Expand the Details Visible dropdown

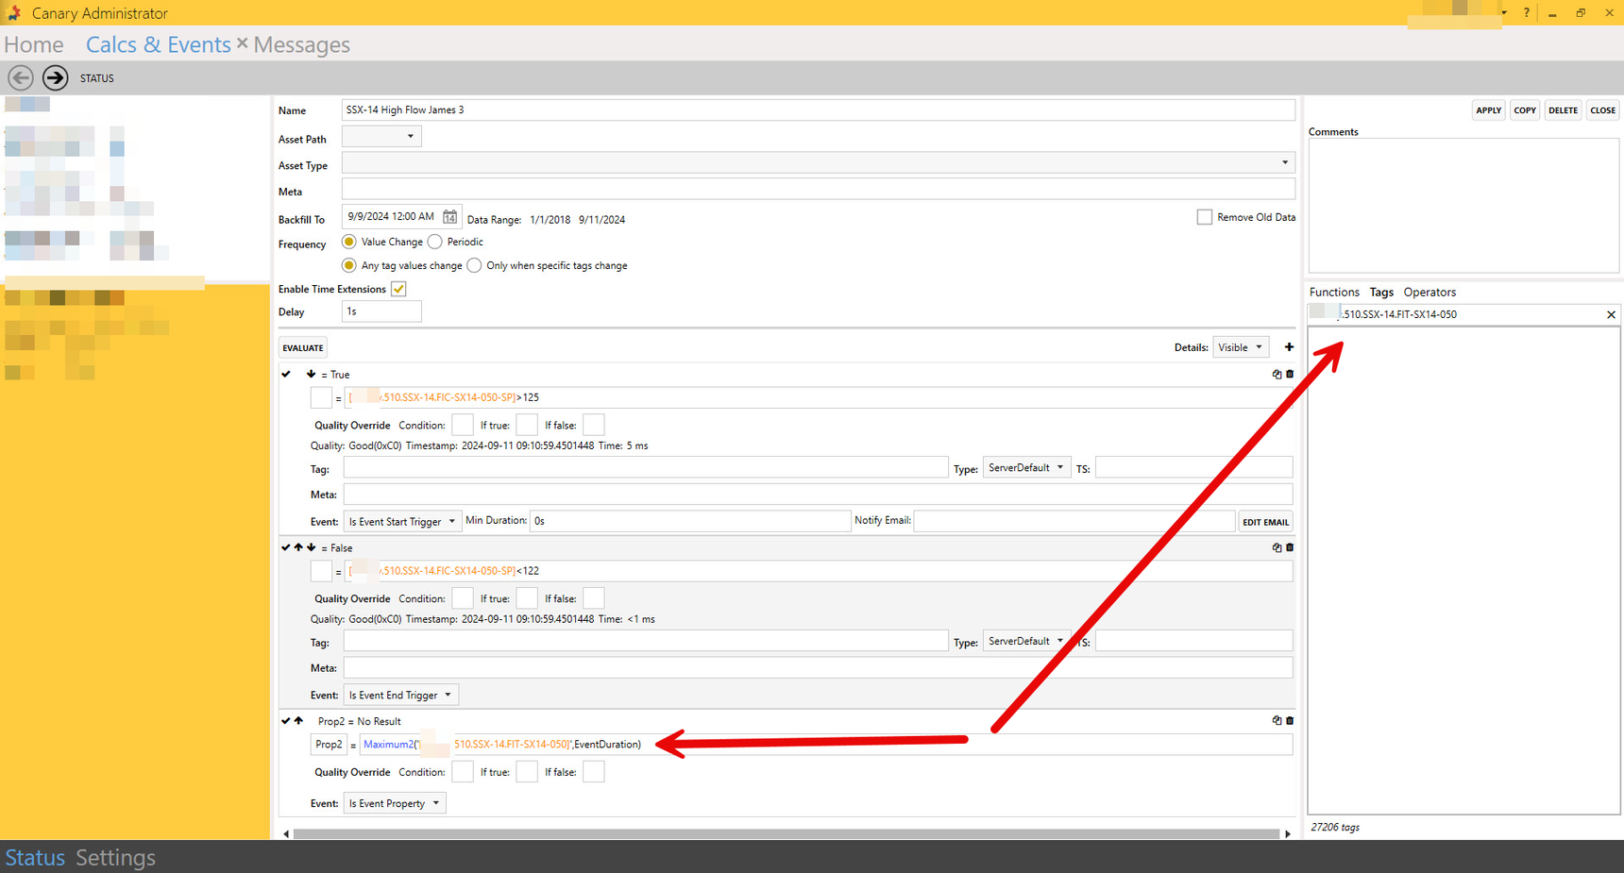(x=1240, y=347)
